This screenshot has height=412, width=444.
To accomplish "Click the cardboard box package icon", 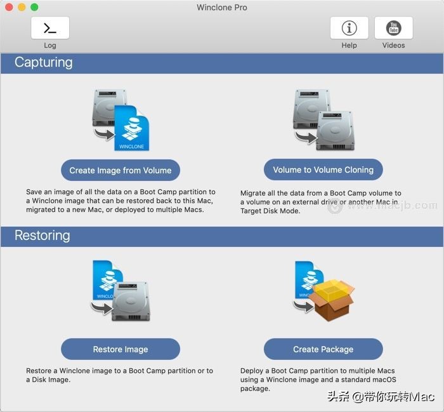I will pos(323,291).
